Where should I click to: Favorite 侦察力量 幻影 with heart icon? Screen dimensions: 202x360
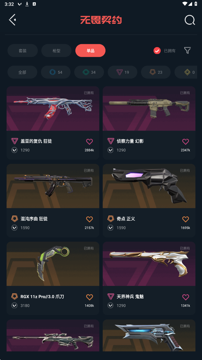[x=186, y=142]
